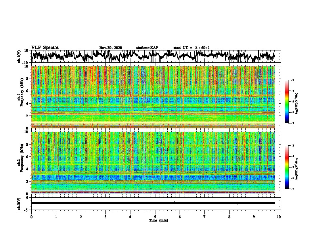Click the time axis tick label "2"
Viewport: 314px width, 243px height.
pos(81,217)
